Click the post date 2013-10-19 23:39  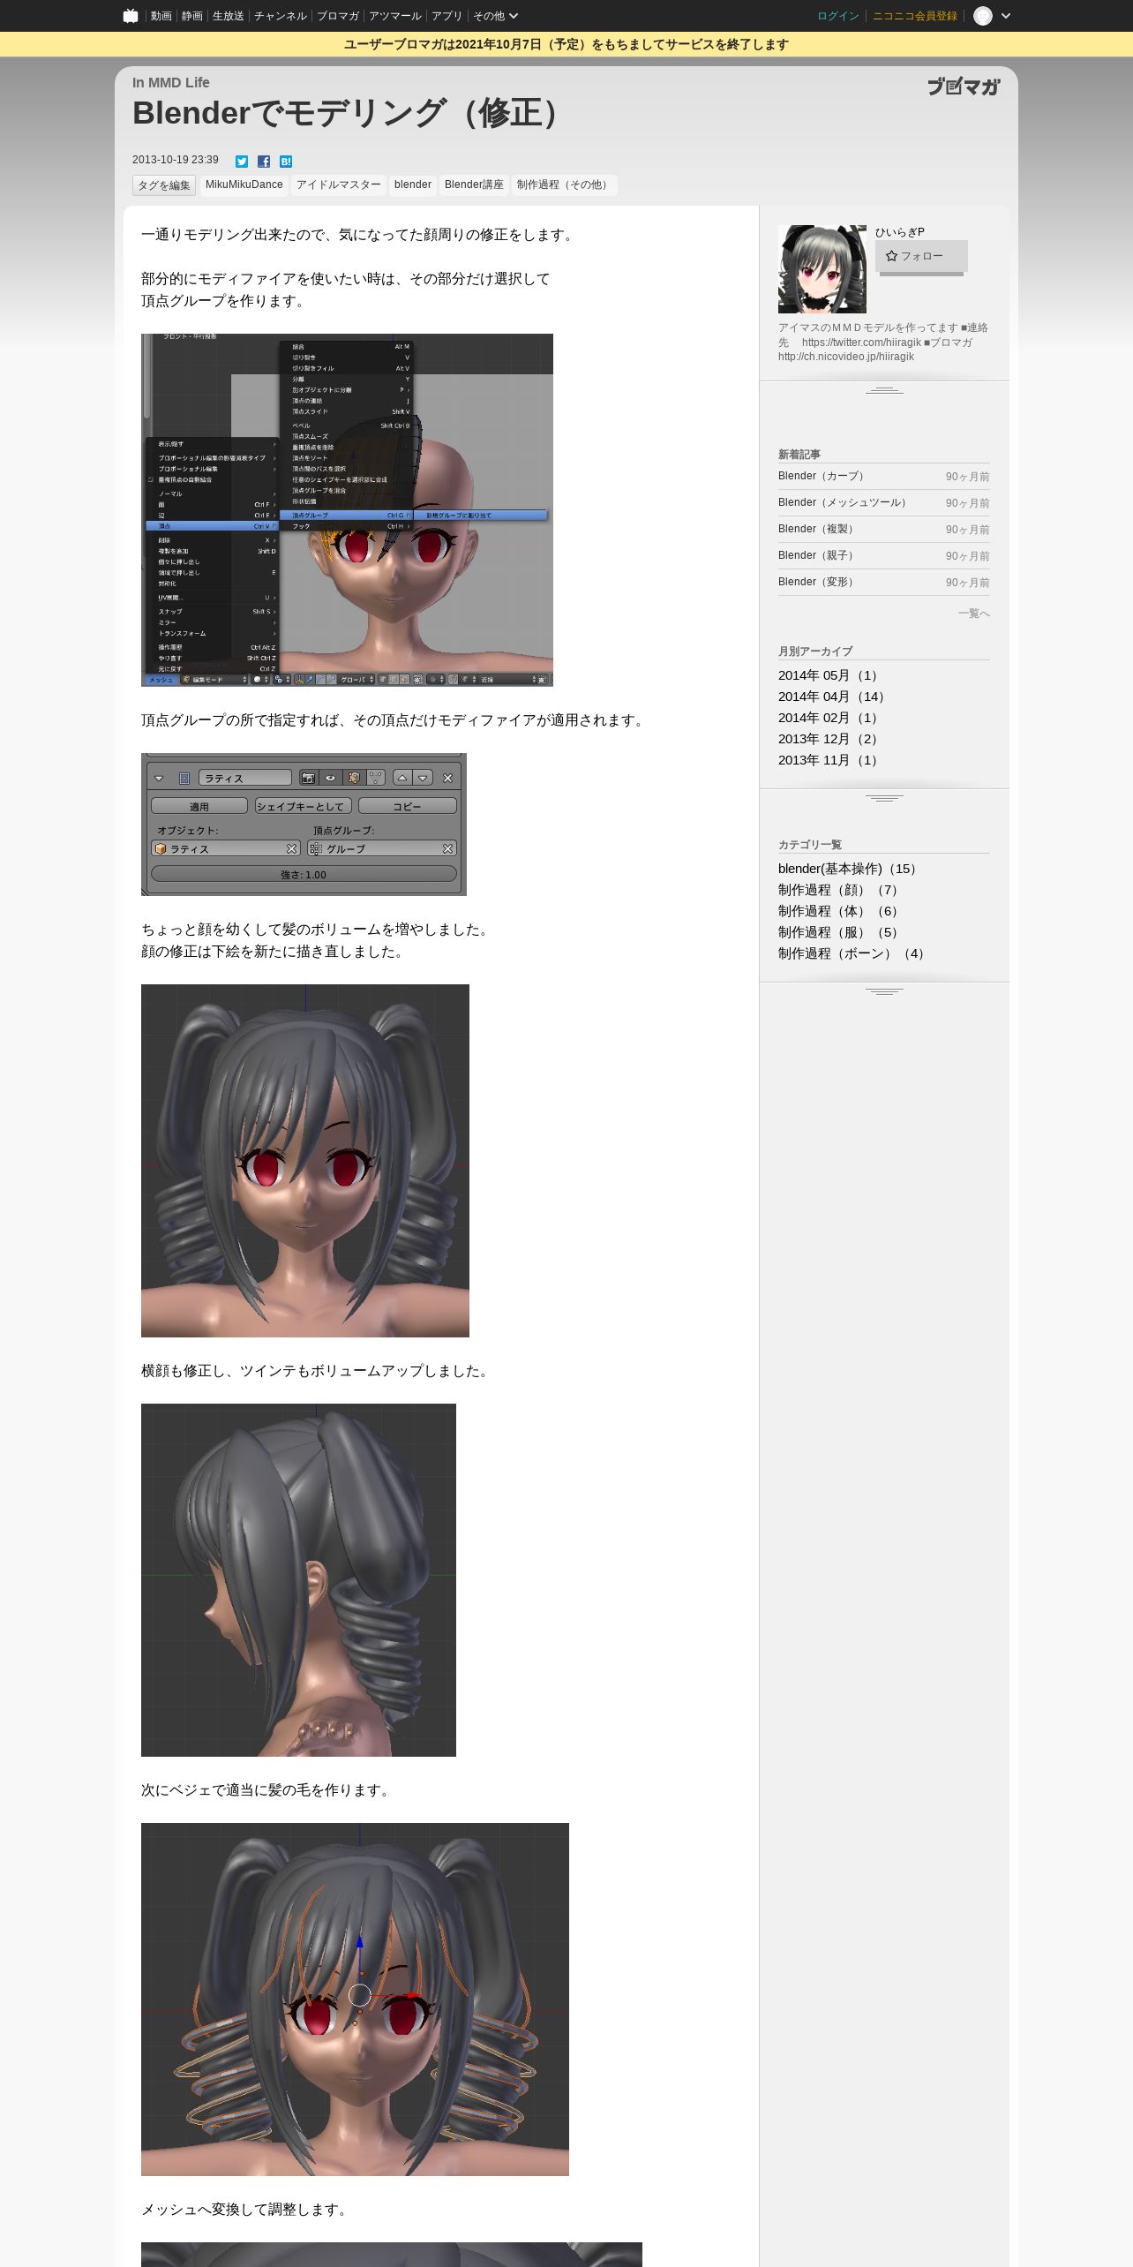[x=176, y=160]
